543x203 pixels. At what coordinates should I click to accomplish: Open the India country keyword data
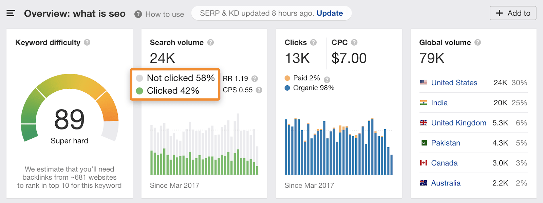pyautogui.click(x=439, y=103)
